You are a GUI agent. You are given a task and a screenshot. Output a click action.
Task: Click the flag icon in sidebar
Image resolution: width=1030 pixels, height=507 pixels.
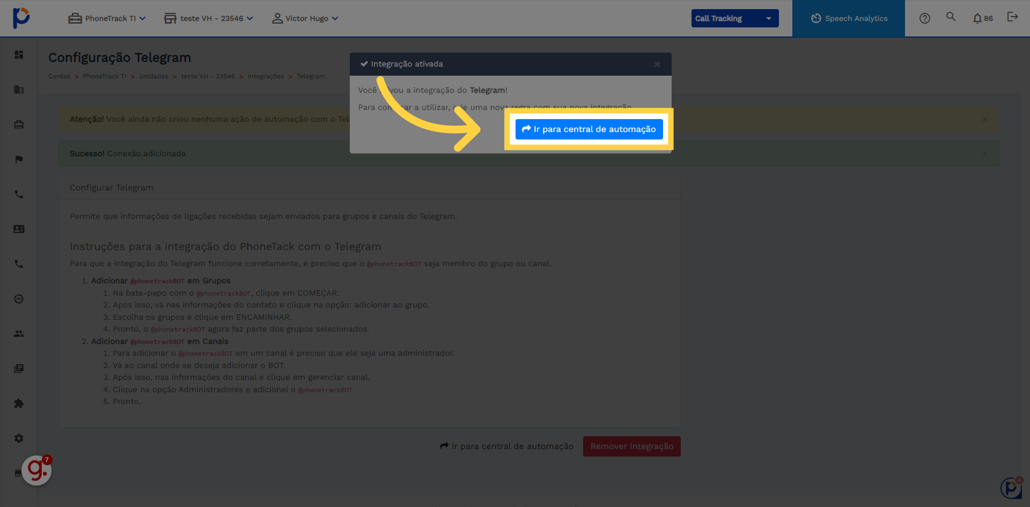tap(19, 159)
